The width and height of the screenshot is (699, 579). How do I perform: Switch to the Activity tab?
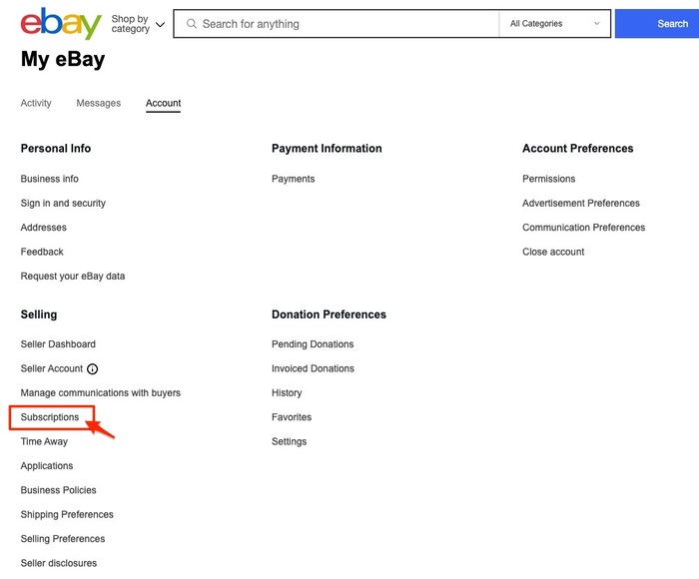coord(36,103)
